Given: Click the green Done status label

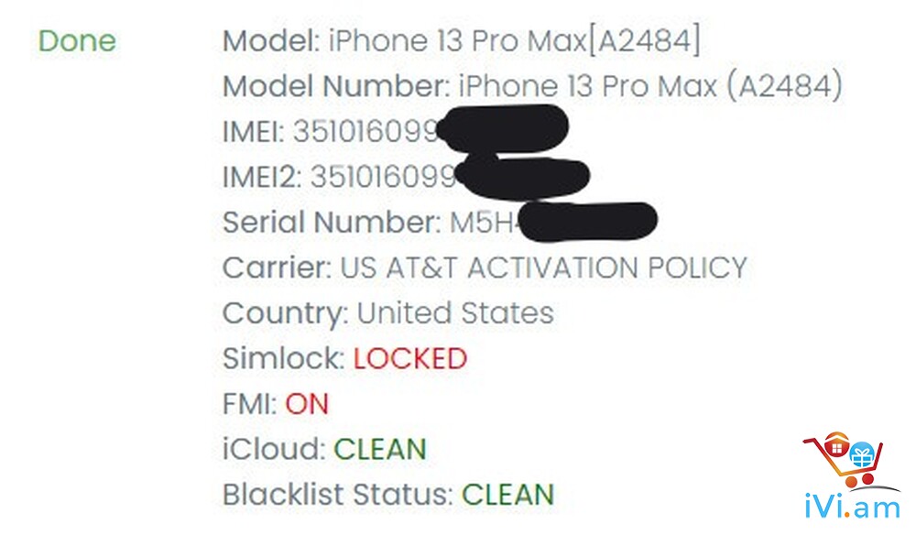Looking at the screenshot, I should click(x=77, y=41).
